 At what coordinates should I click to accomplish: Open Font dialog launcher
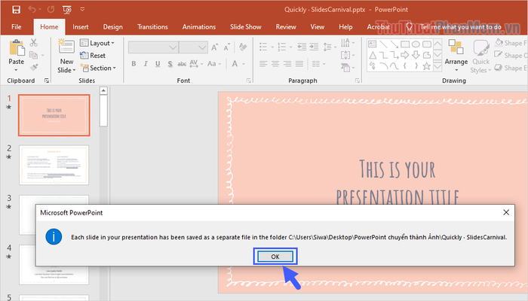pos(248,81)
